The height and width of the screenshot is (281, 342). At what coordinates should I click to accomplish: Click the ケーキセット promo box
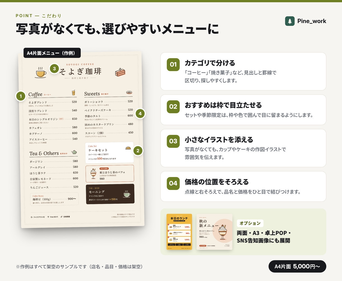(109, 153)
